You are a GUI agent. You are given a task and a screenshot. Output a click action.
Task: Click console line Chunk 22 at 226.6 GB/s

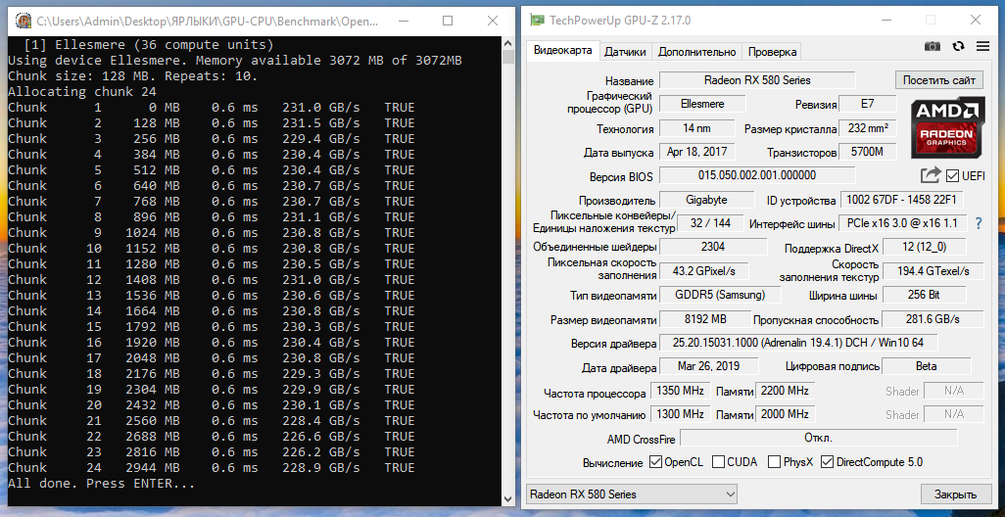tap(212, 437)
